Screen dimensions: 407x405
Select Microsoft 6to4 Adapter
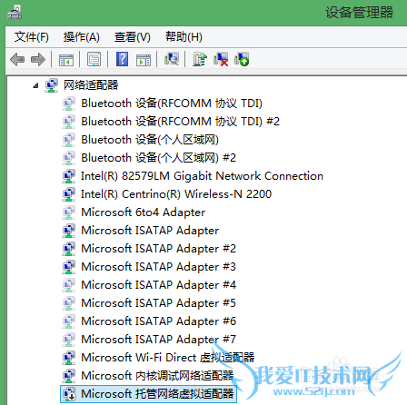(x=143, y=212)
